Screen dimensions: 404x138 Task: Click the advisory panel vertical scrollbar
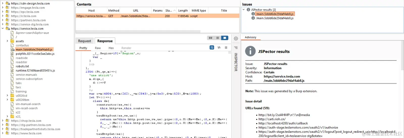[x=402, y=55]
